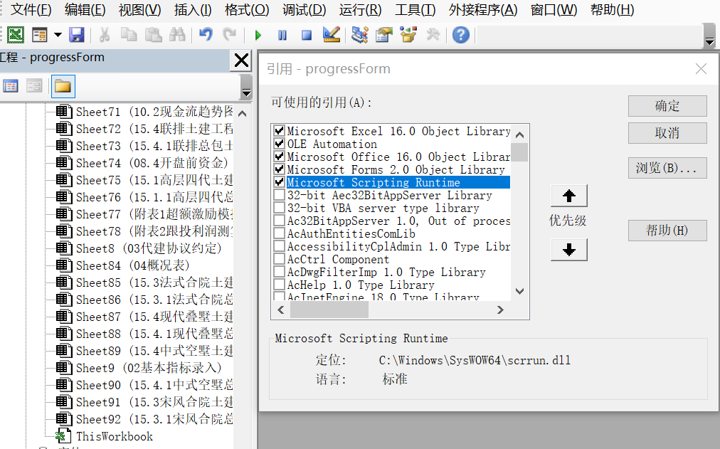
Task: Click the Break pause icon
Action: click(282, 35)
